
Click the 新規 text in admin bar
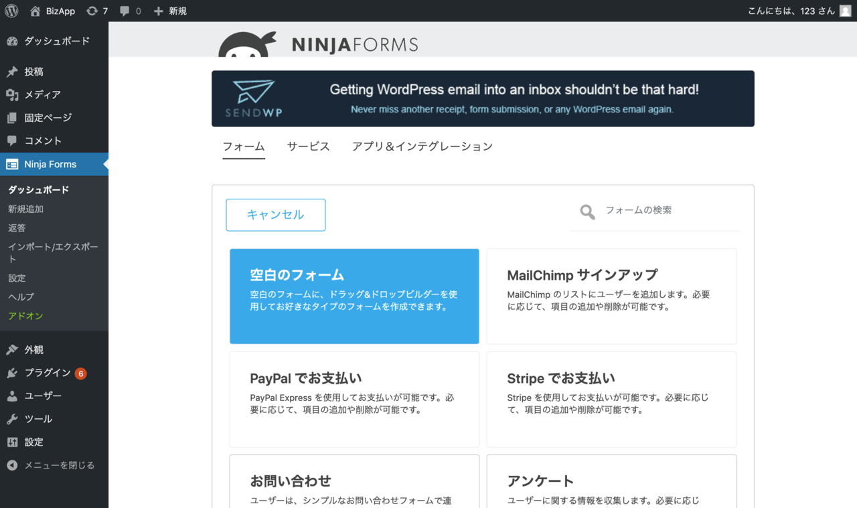177,11
